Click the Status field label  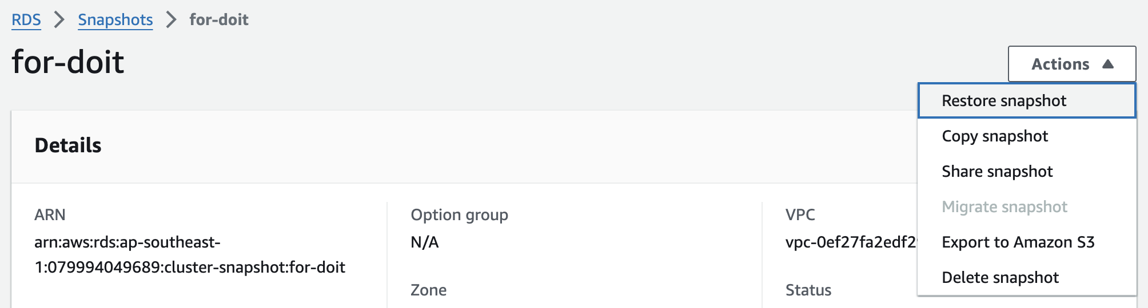(808, 290)
